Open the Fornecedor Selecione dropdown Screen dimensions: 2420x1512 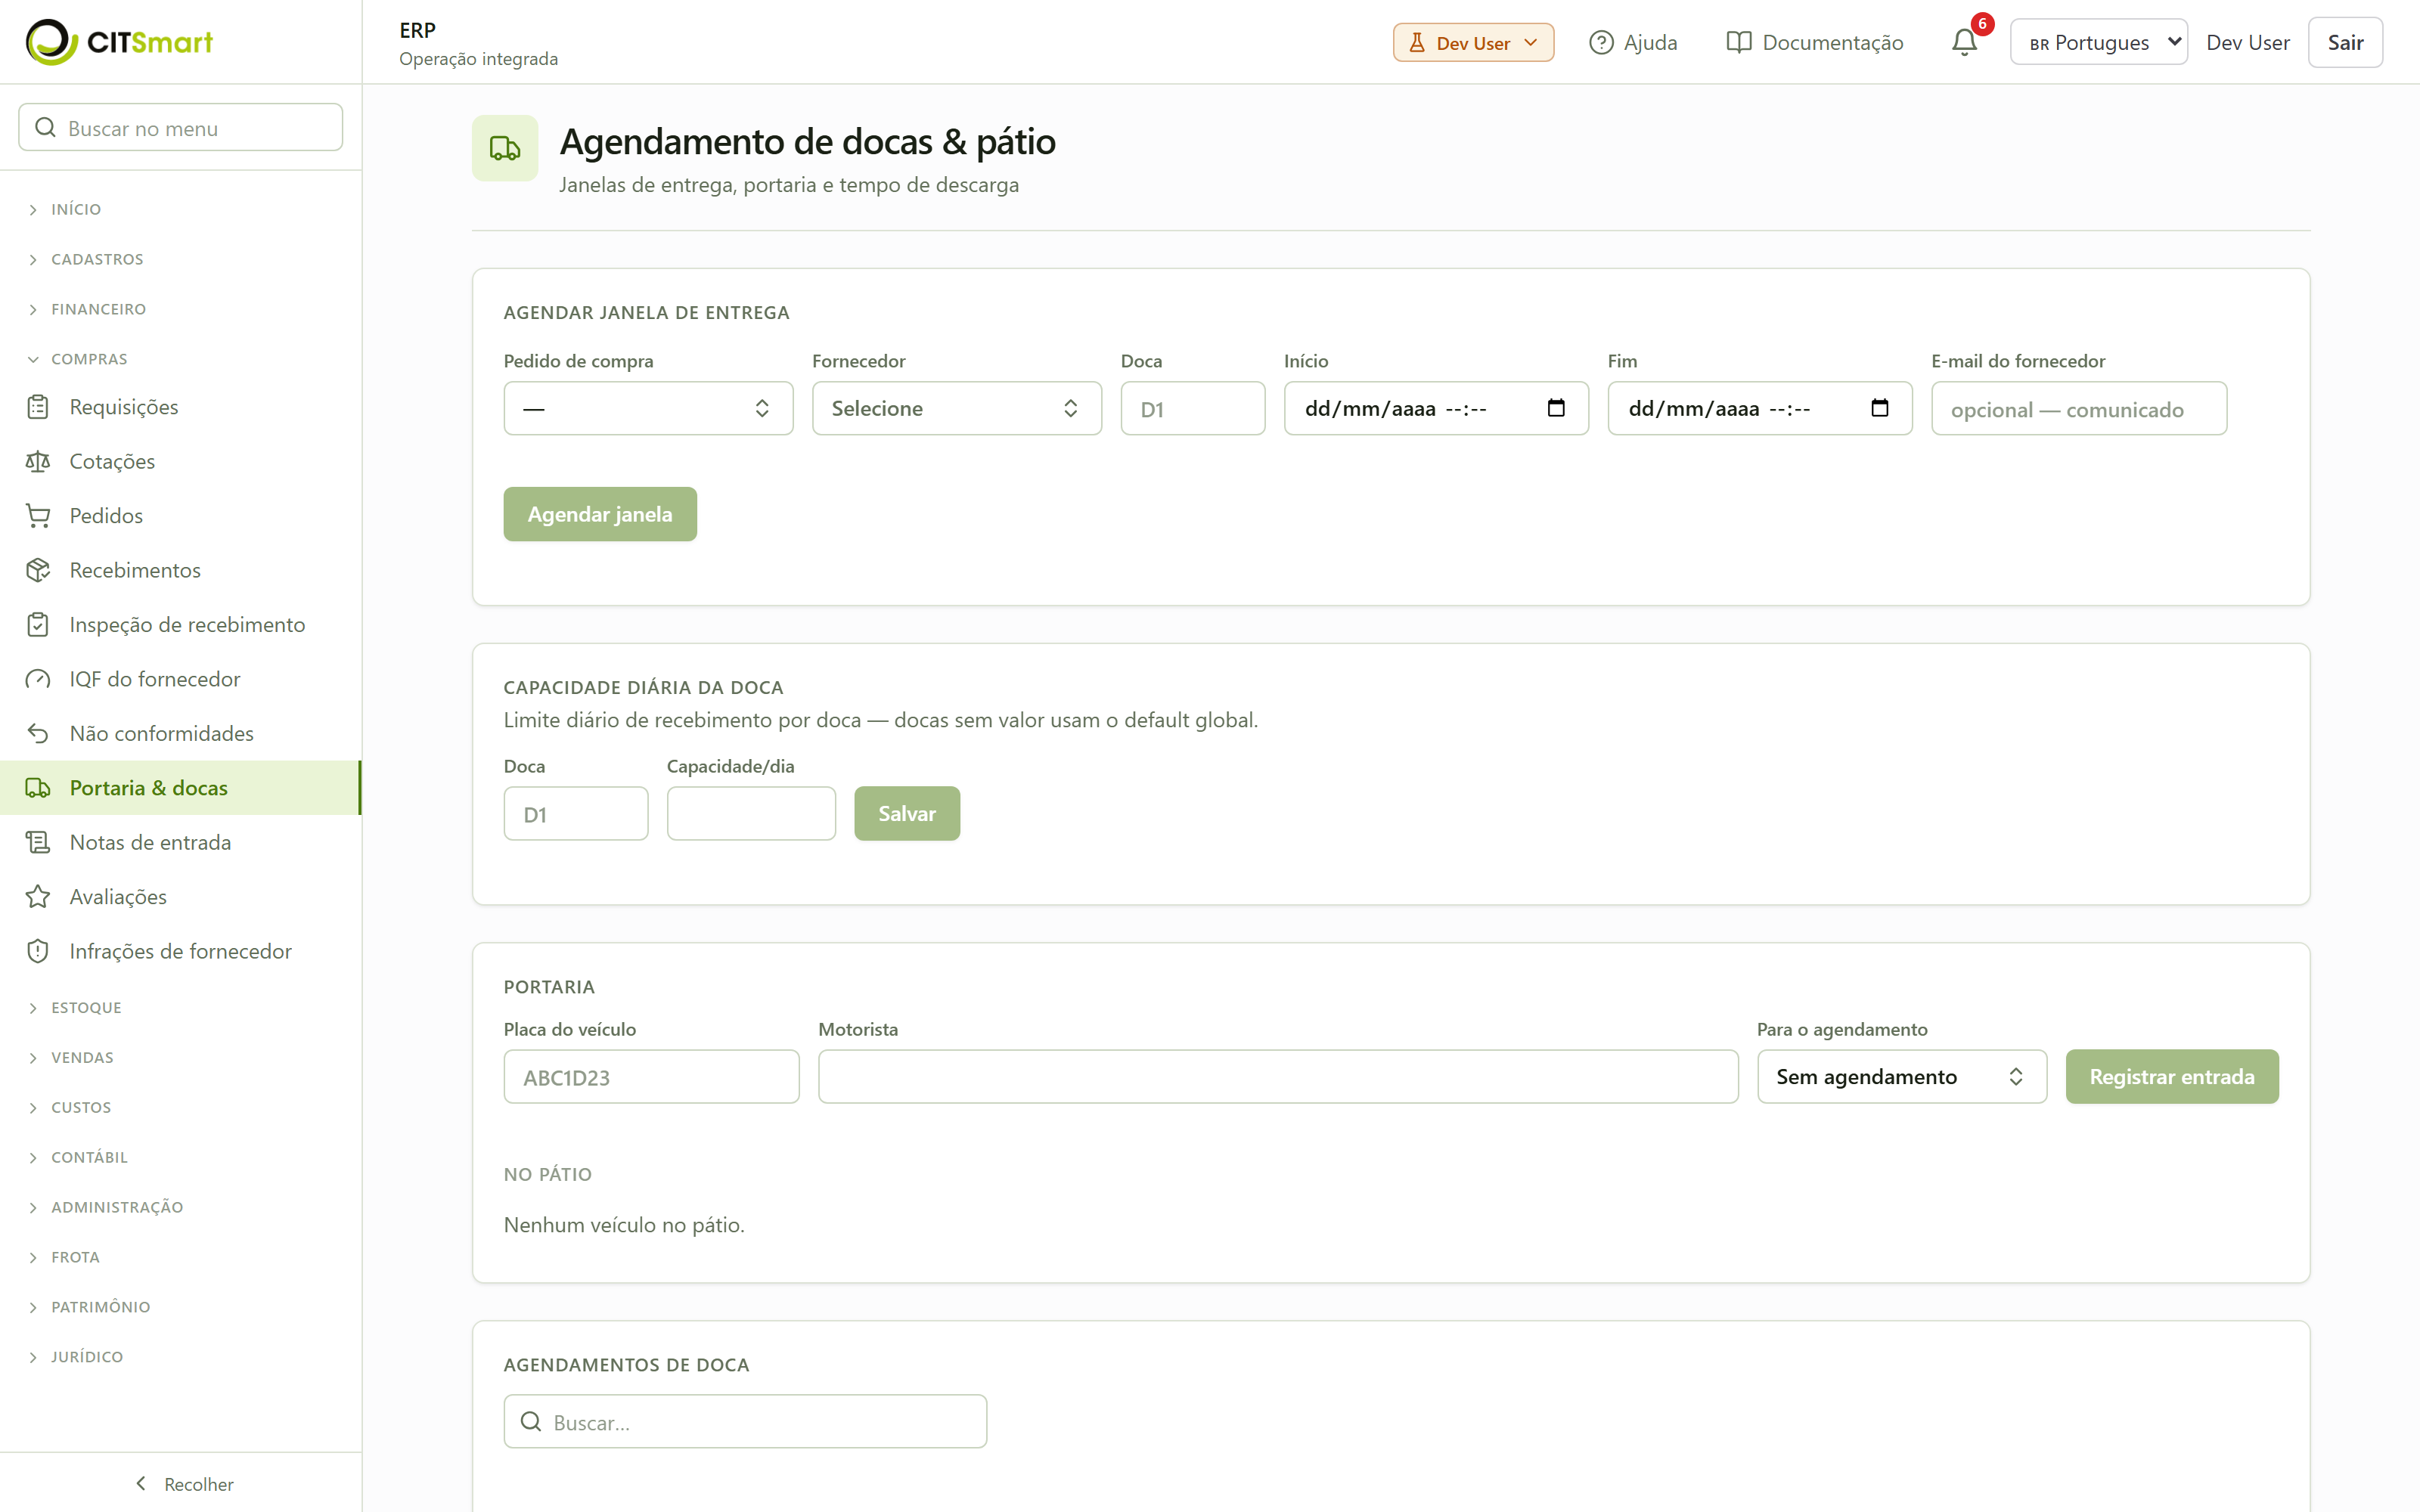[x=956, y=408]
